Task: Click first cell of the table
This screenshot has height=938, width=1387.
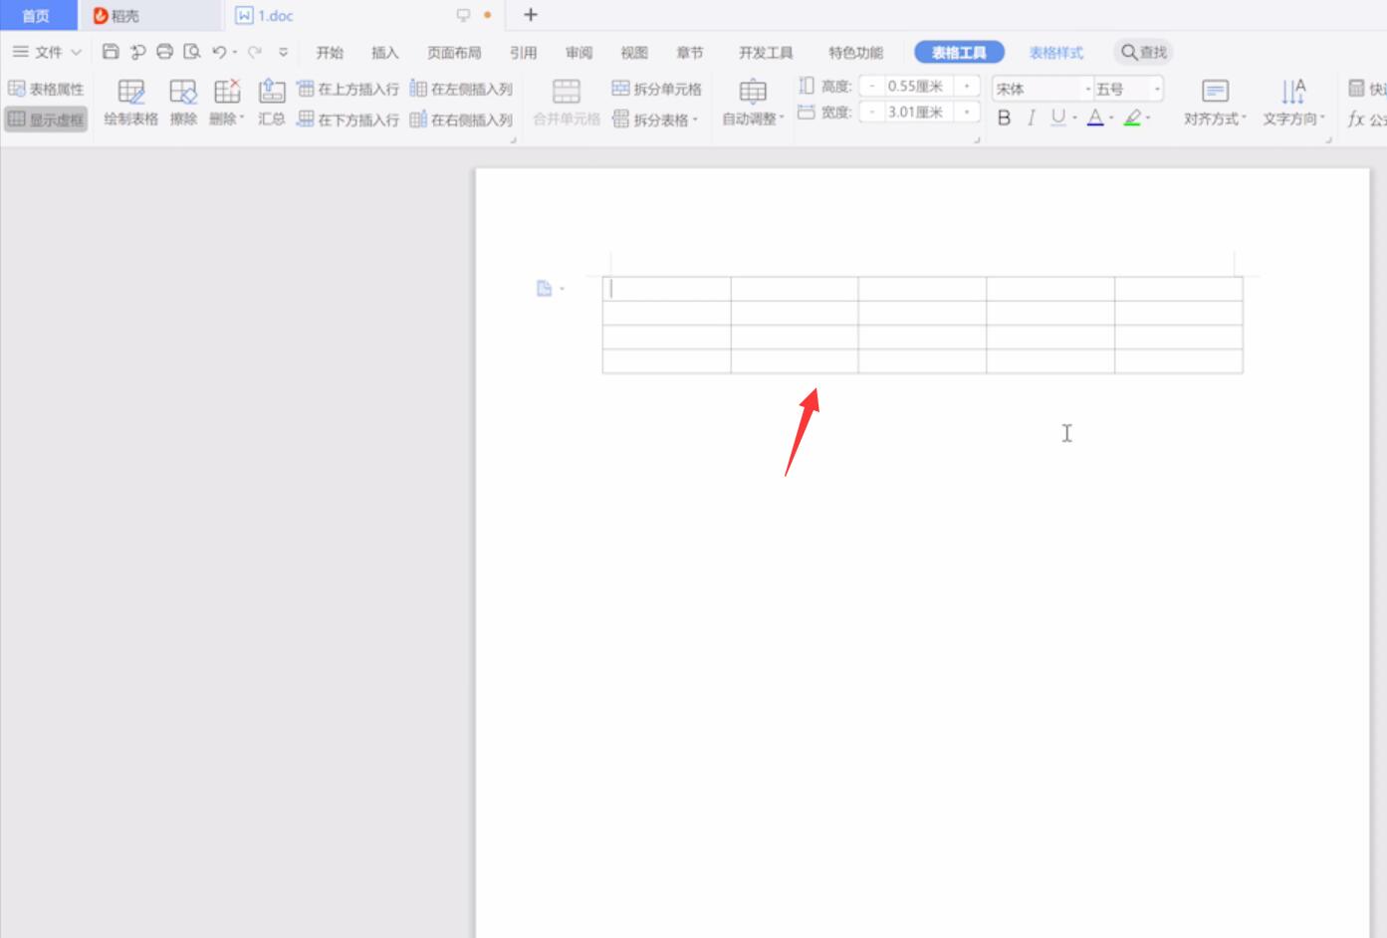Action: [666, 289]
